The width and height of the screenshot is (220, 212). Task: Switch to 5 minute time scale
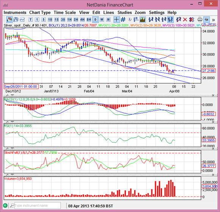click(x=44, y=19)
